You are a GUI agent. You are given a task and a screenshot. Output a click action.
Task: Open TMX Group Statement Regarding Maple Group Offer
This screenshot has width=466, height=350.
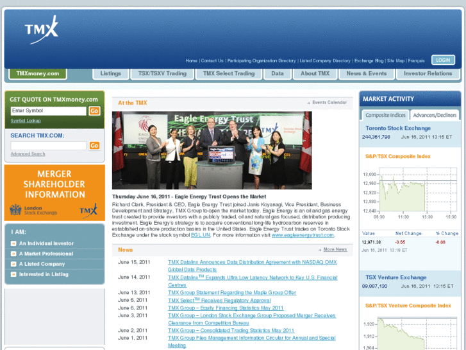232,292
